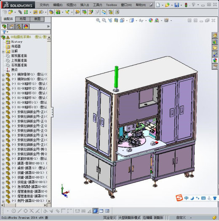
Task: Click the Rebuild traffic light icon
Action: point(186,5)
